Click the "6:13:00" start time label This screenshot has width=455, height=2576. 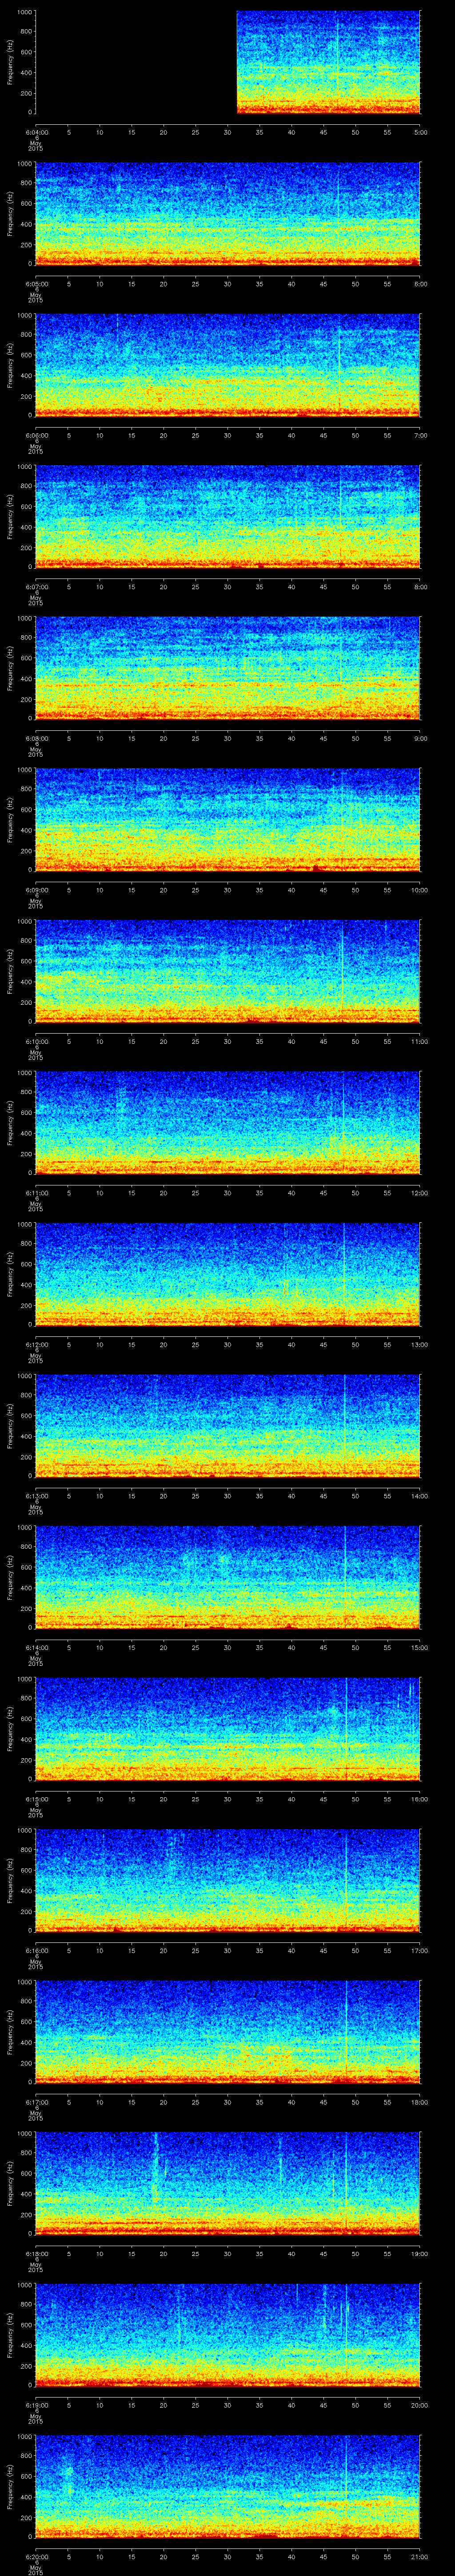36,1496
